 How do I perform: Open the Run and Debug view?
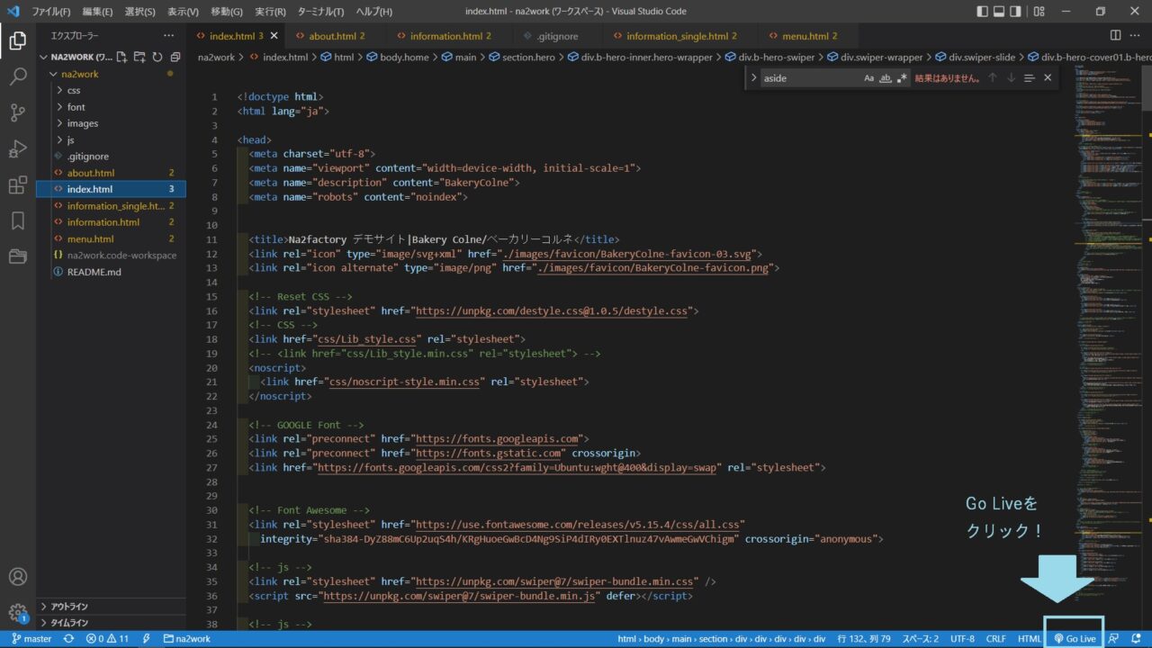(17, 148)
